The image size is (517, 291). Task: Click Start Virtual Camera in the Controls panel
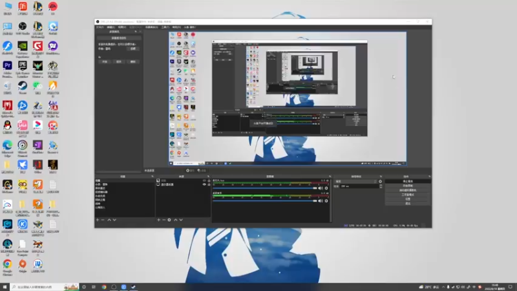tap(408, 190)
